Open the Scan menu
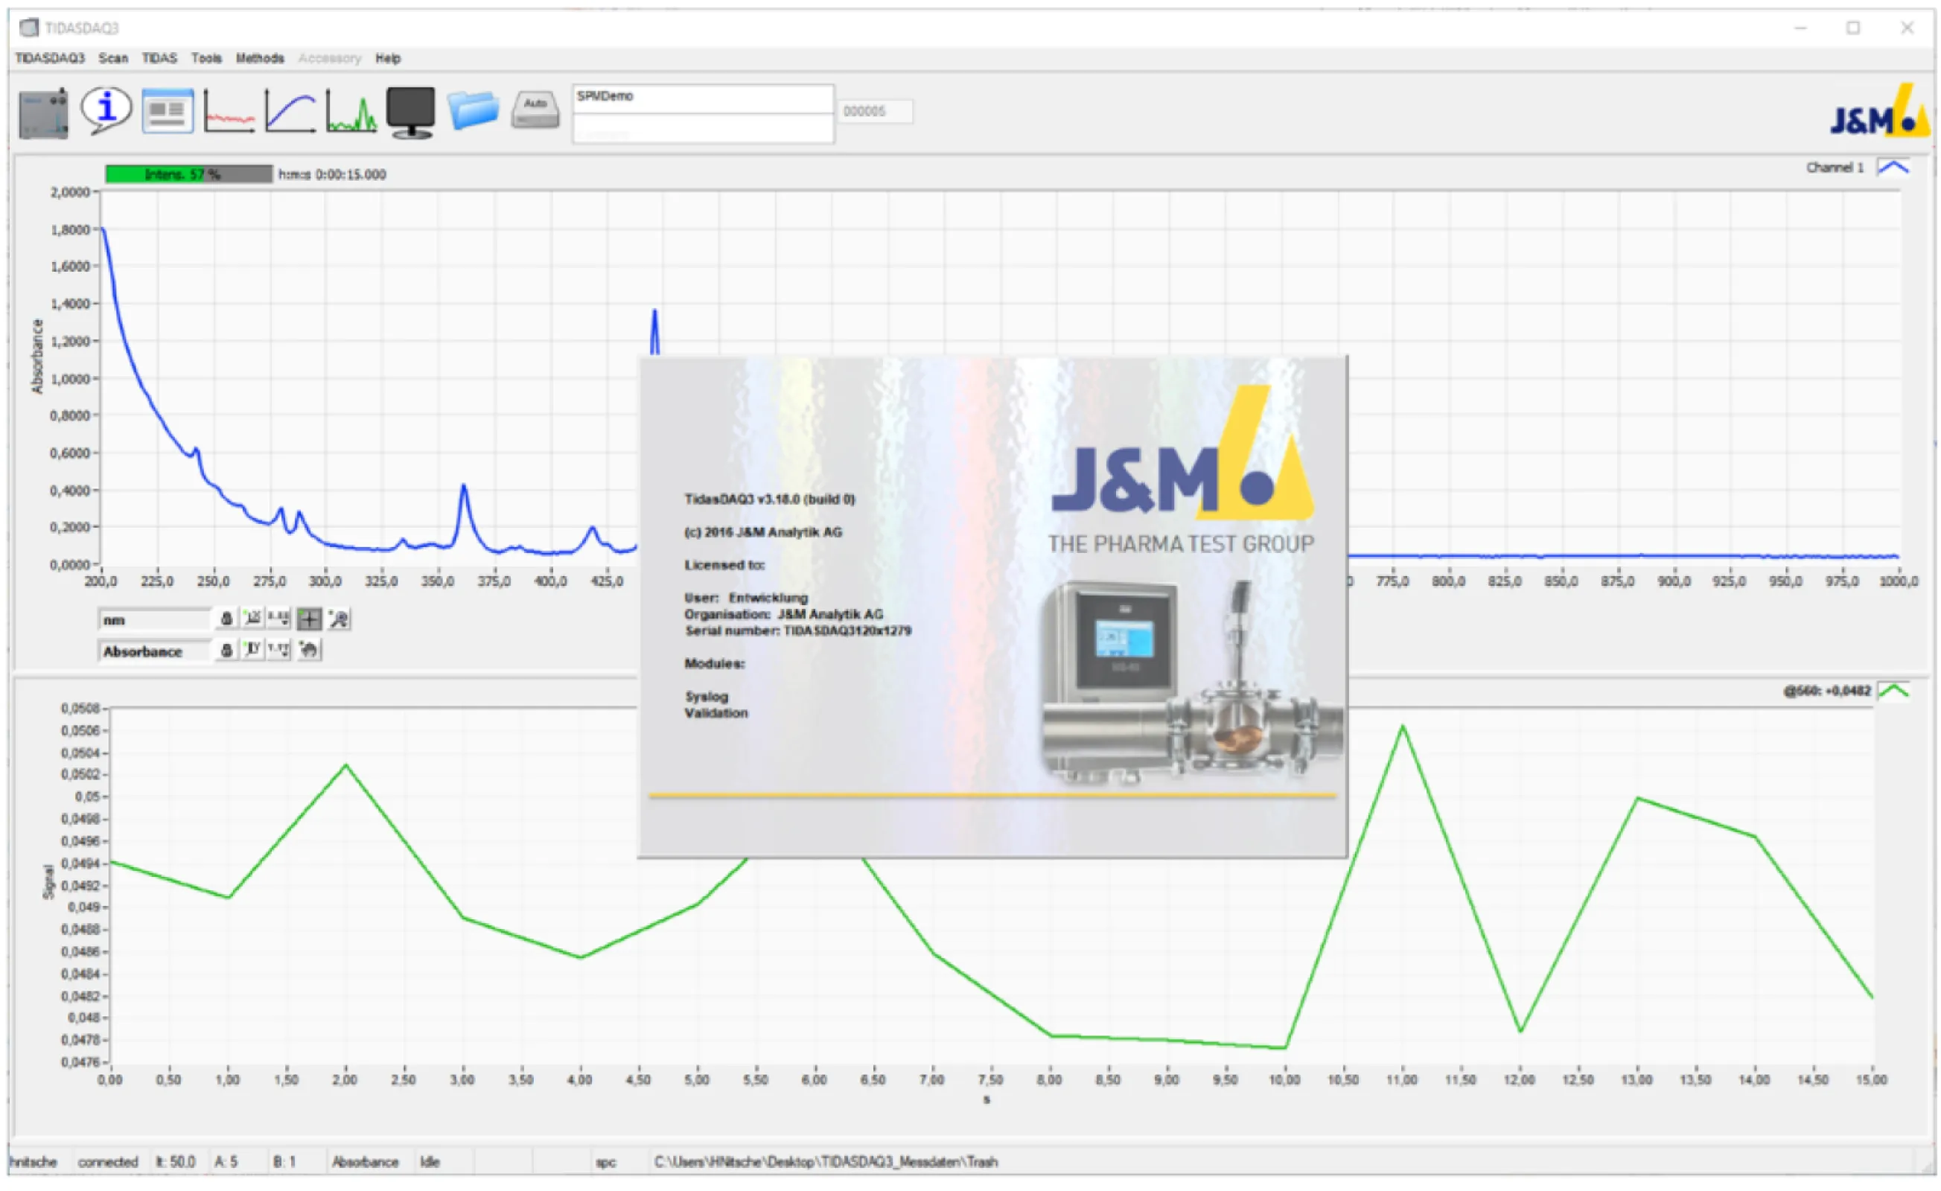This screenshot has height=1191, width=1941. (x=113, y=58)
